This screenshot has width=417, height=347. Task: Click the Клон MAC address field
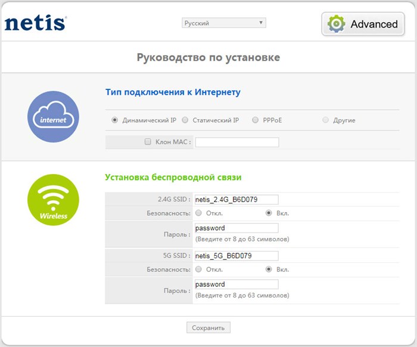pyautogui.click(x=237, y=142)
